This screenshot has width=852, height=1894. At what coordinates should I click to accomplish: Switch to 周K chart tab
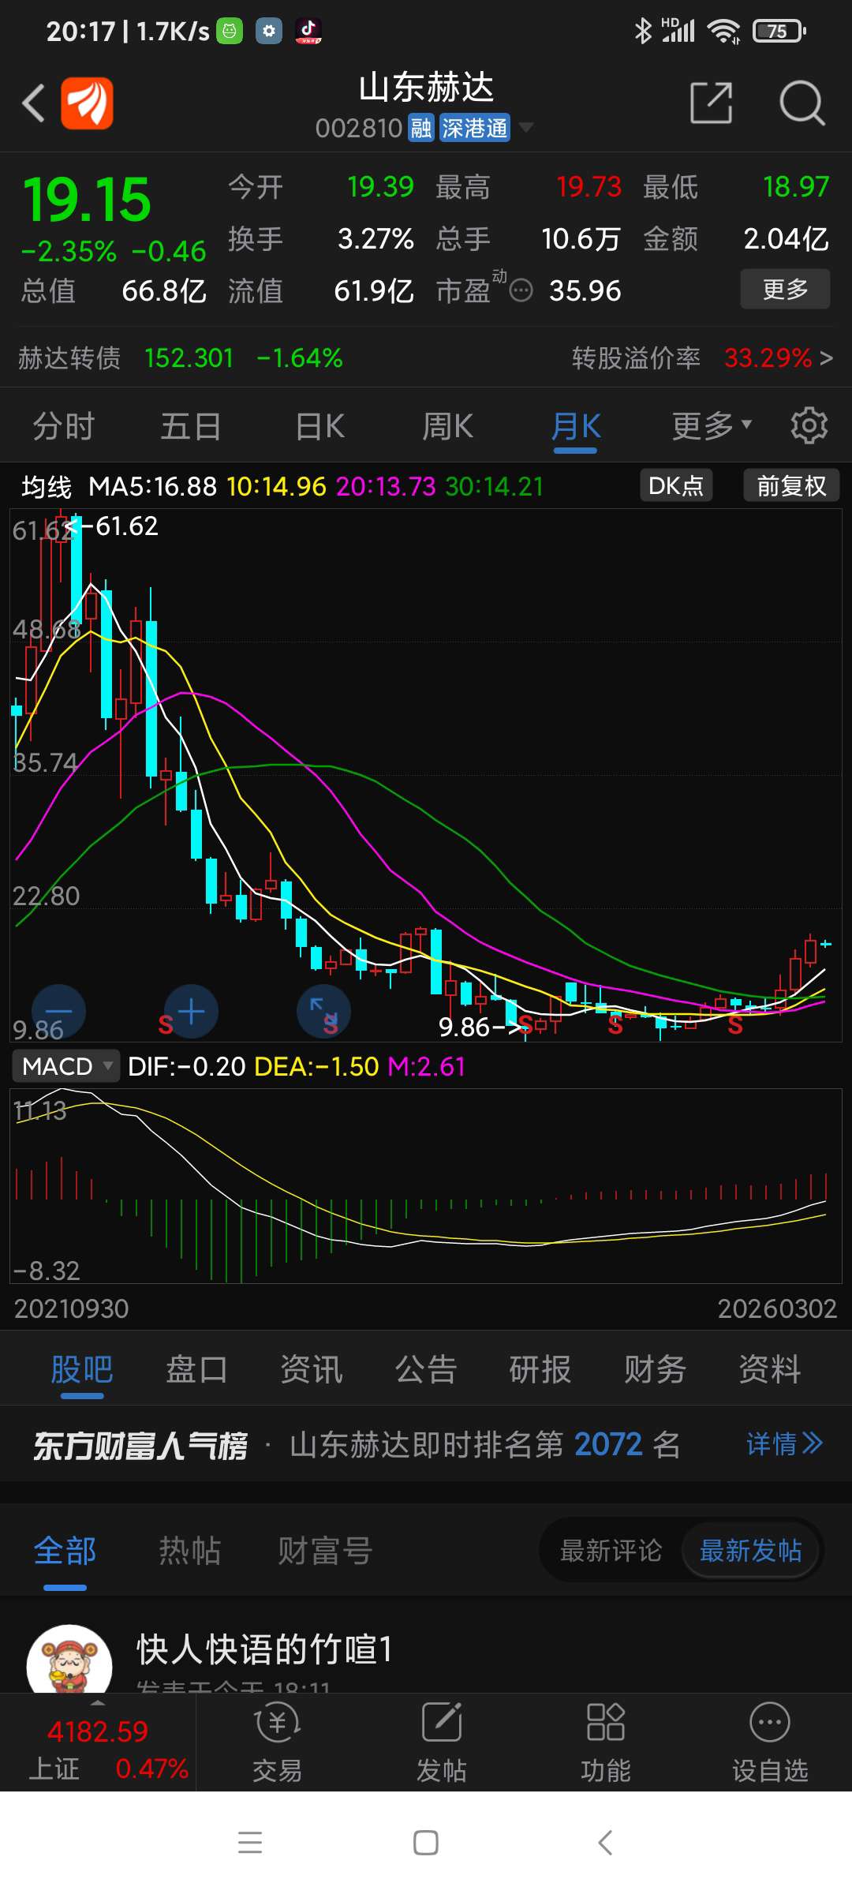tap(447, 426)
